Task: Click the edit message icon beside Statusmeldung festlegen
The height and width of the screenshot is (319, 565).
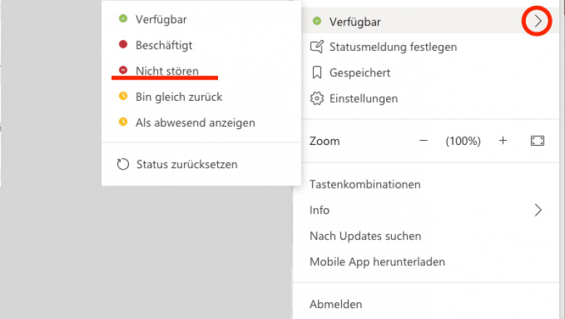Action: [317, 47]
